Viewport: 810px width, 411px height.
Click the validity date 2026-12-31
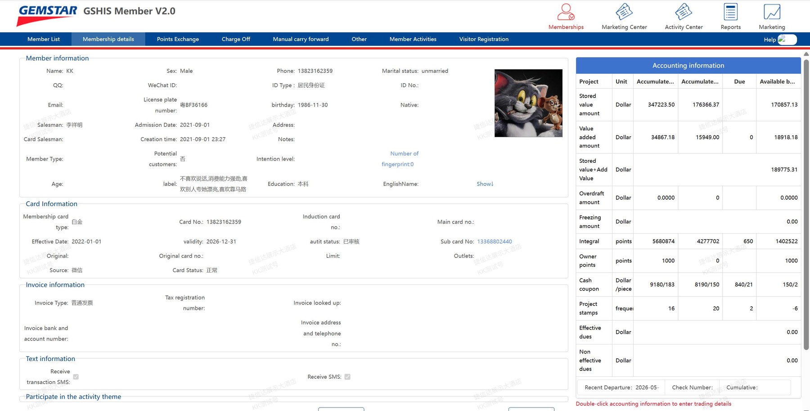pos(221,241)
